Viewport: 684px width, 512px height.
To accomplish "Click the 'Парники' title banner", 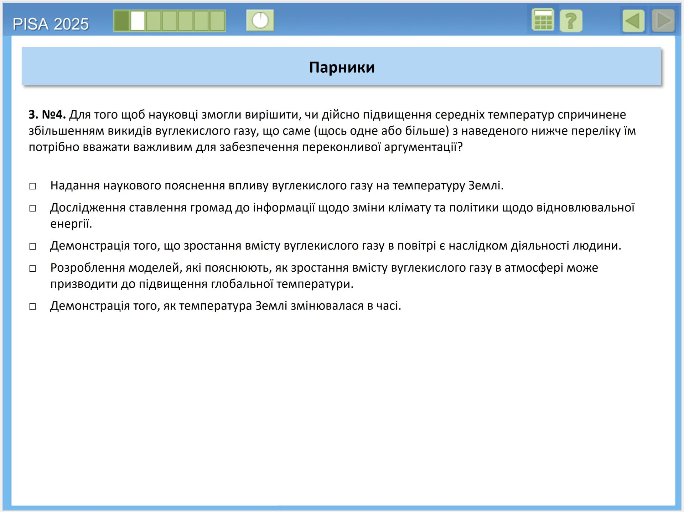I will tap(341, 67).
